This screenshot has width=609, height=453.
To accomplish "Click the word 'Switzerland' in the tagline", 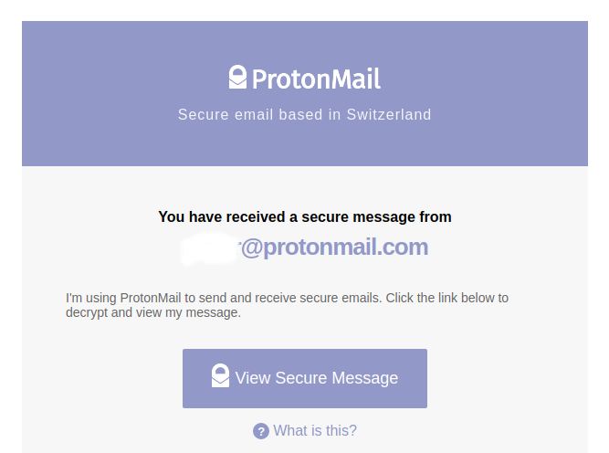I will pyautogui.click(x=389, y=114).
